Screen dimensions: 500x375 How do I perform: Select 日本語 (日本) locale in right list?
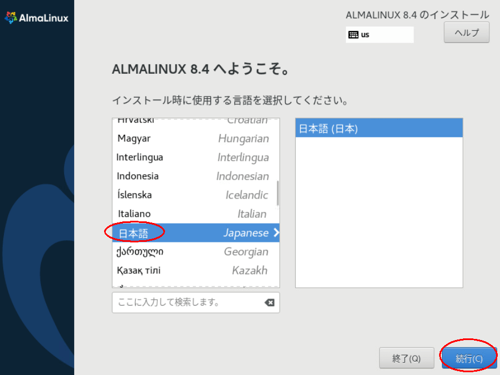379,128
